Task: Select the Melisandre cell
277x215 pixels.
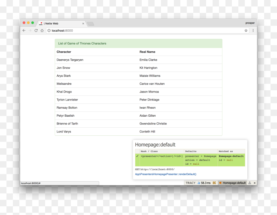Action: tap(96, 83)
